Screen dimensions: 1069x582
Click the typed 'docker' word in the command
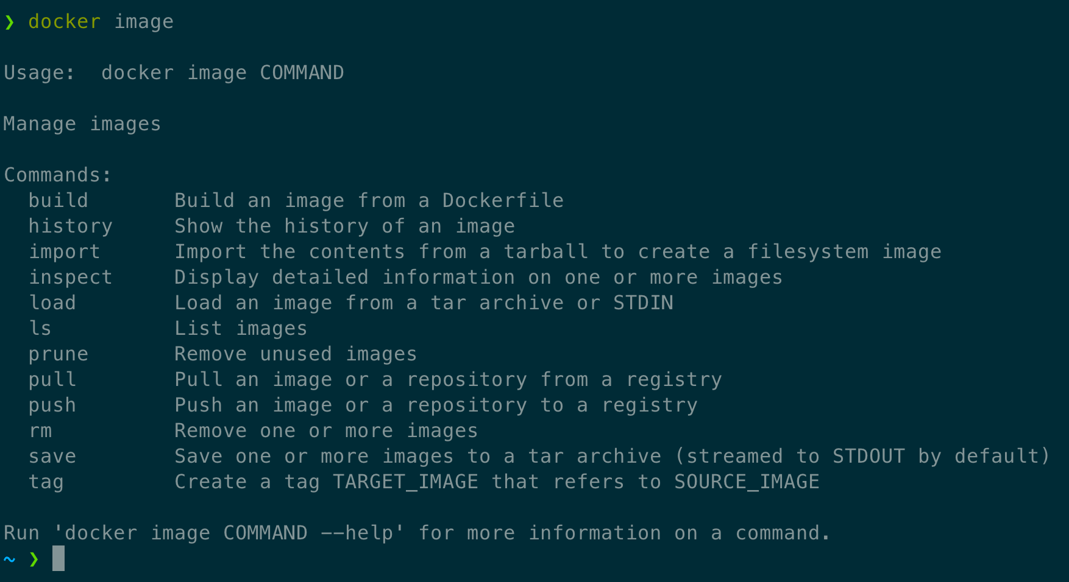pyautogui.click(x=65, y=21)
